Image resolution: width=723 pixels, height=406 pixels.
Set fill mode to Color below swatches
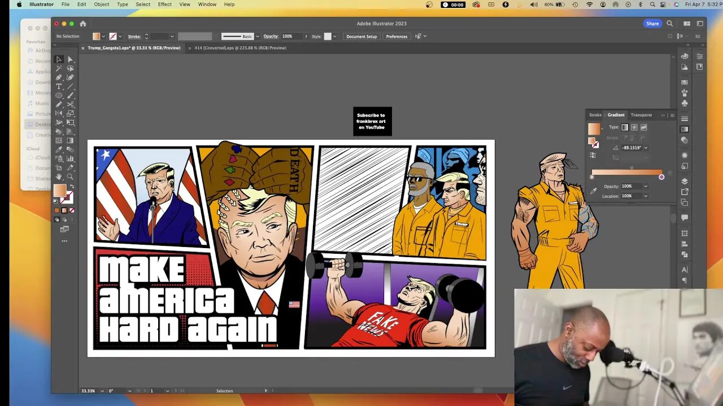tap(57, 210)
